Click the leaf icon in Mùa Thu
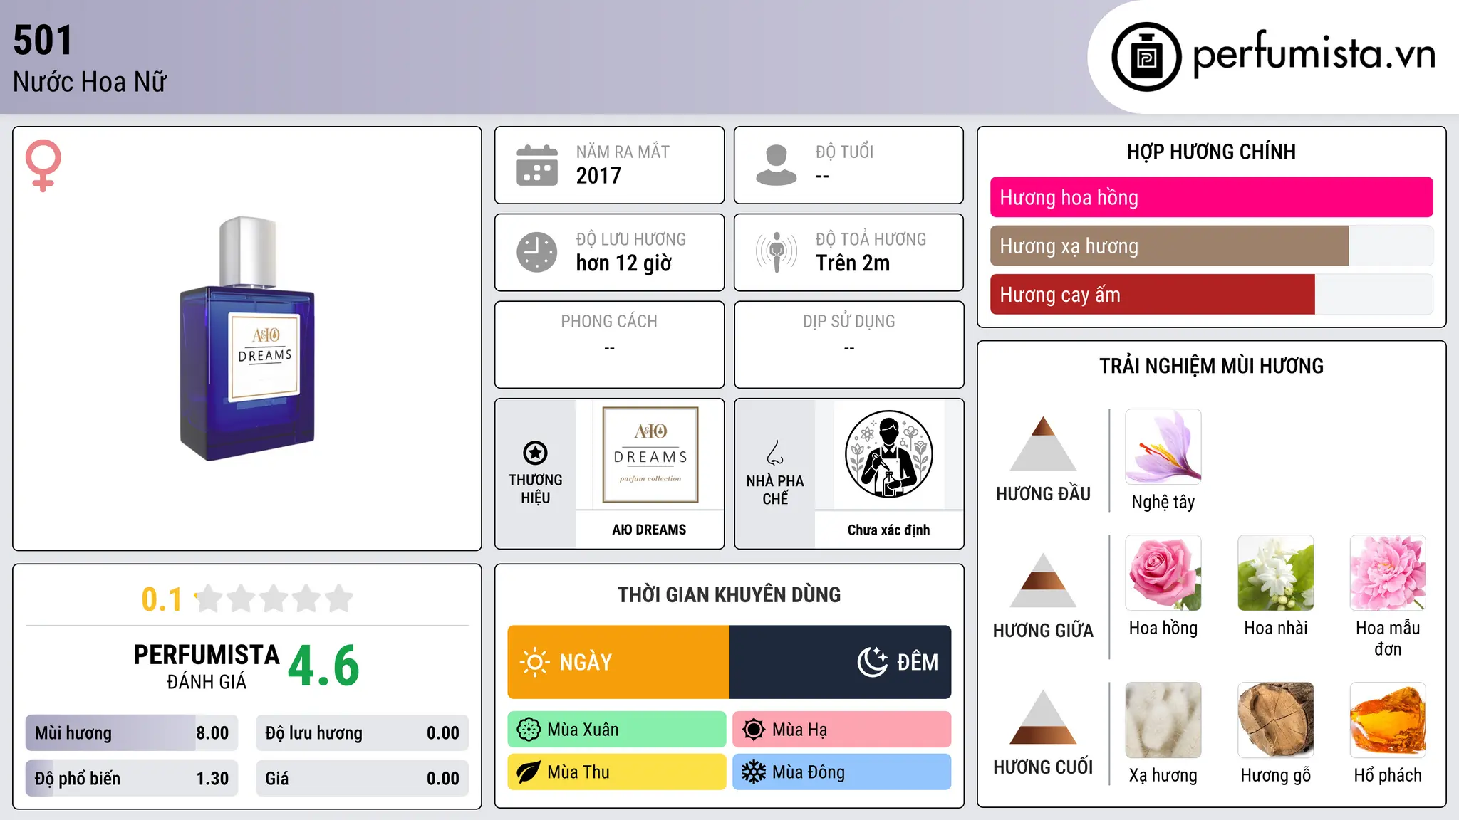Screen dimensions: 1459x820 (529, 772)
